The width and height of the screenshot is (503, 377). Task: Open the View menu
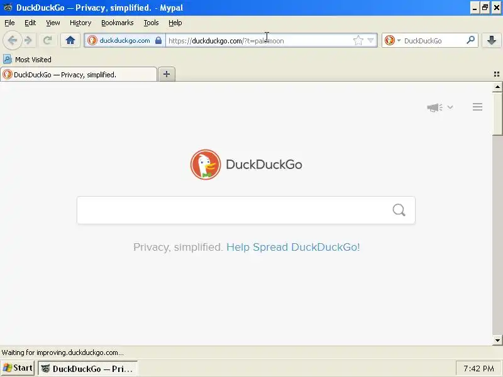coord(53,23)
